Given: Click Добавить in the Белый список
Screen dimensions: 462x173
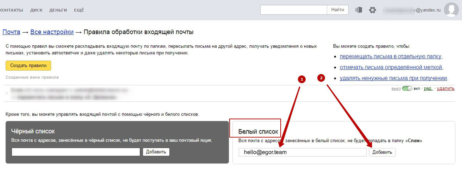Looking at the screenshot, I should (x=382, y=152).
